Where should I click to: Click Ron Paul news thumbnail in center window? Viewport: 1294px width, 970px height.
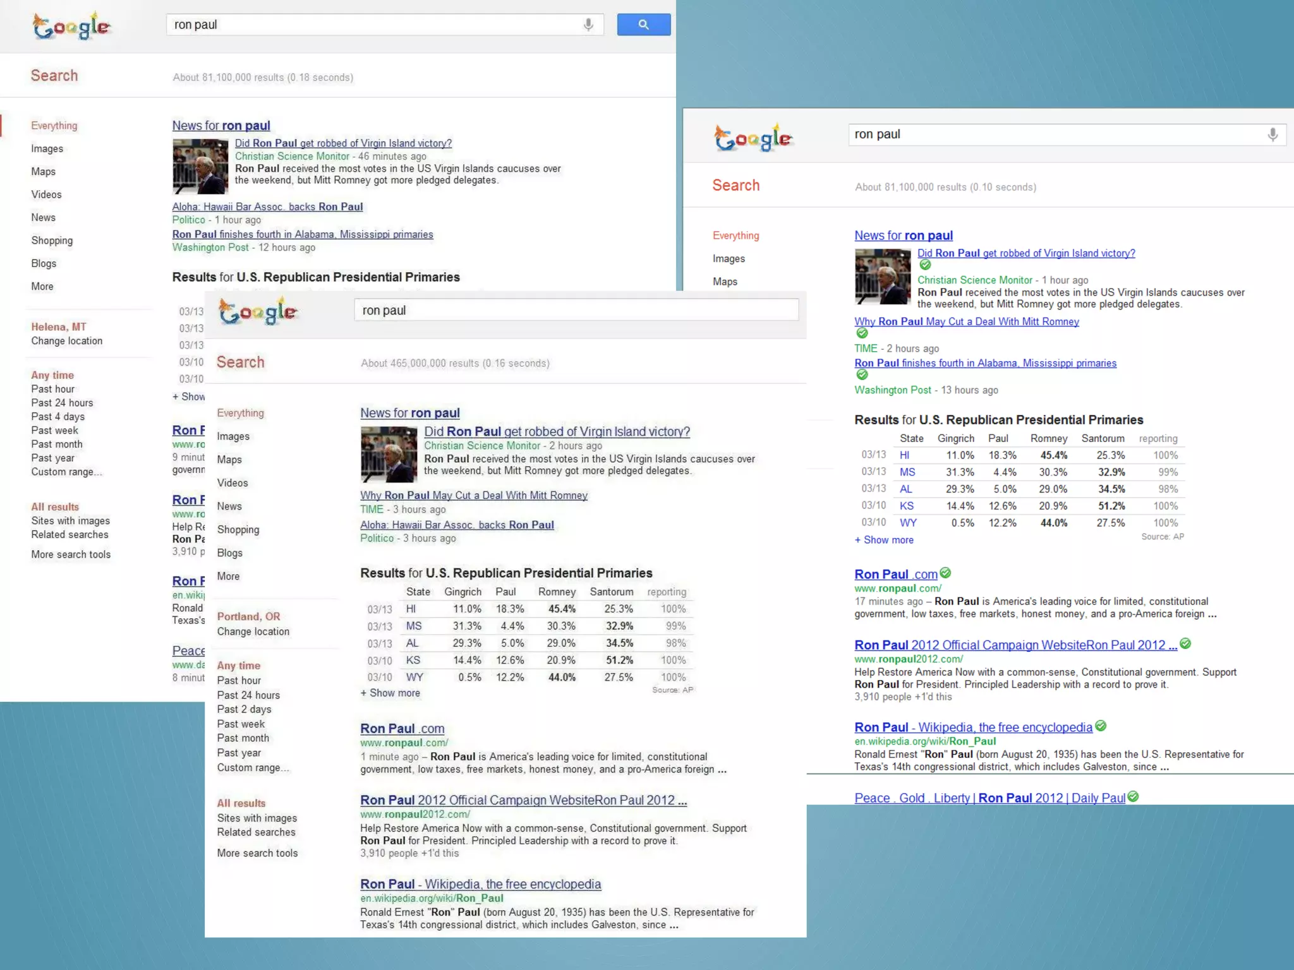pyautogui.click(x=389, y=454)
